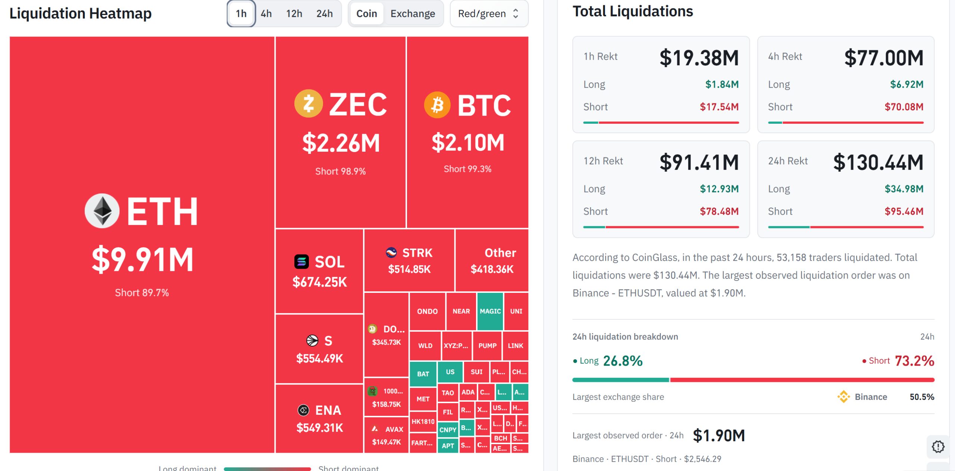This screenshot has height=471, width=955.
Task: Switch to the 12h timeframe tab
Action: [x=294, y=14]
